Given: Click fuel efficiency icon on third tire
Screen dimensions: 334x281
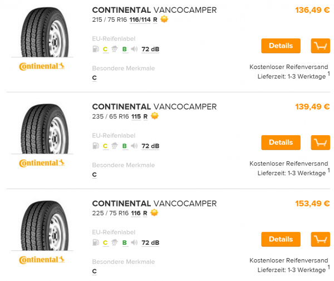Looking at the screenshot, I should point(96,243).
